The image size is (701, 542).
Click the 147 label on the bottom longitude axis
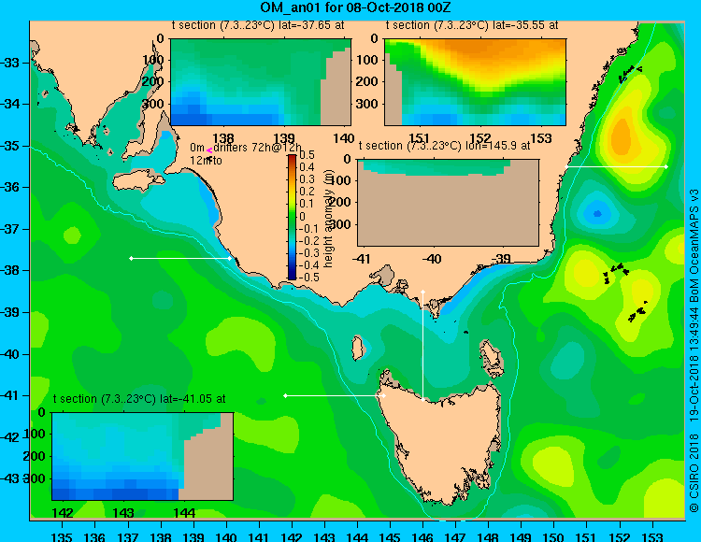[455, 536]
